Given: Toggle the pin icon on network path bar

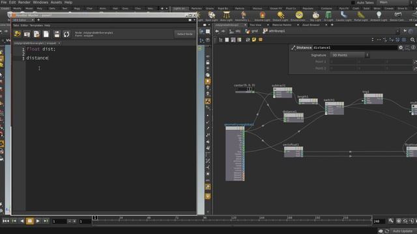Looking at the screenshot, I should pyautogui.click(x=405, y=31).
